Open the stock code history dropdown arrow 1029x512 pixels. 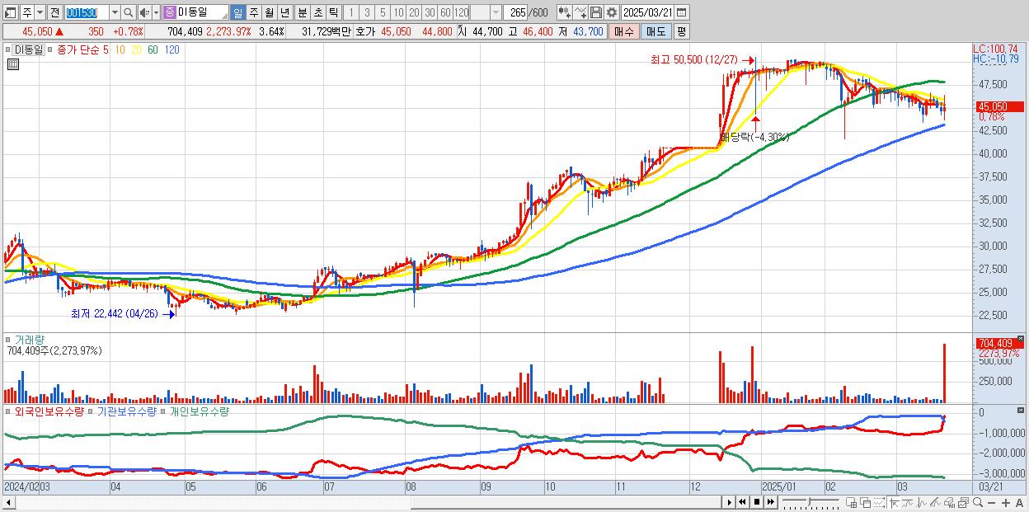pos(115,12)
